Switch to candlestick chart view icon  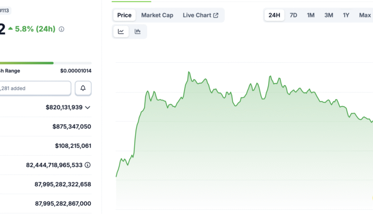click(x=138, y=31)
